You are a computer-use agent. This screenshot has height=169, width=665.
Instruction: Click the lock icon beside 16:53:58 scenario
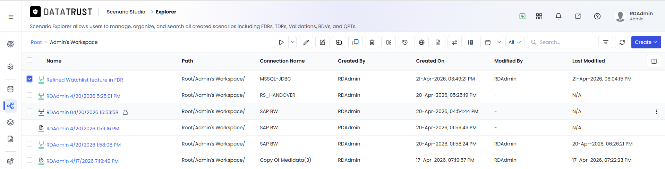click(125, 112)
